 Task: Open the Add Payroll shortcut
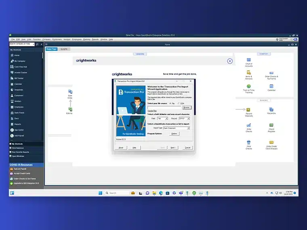pyautogui.click(x=17, y=136)
